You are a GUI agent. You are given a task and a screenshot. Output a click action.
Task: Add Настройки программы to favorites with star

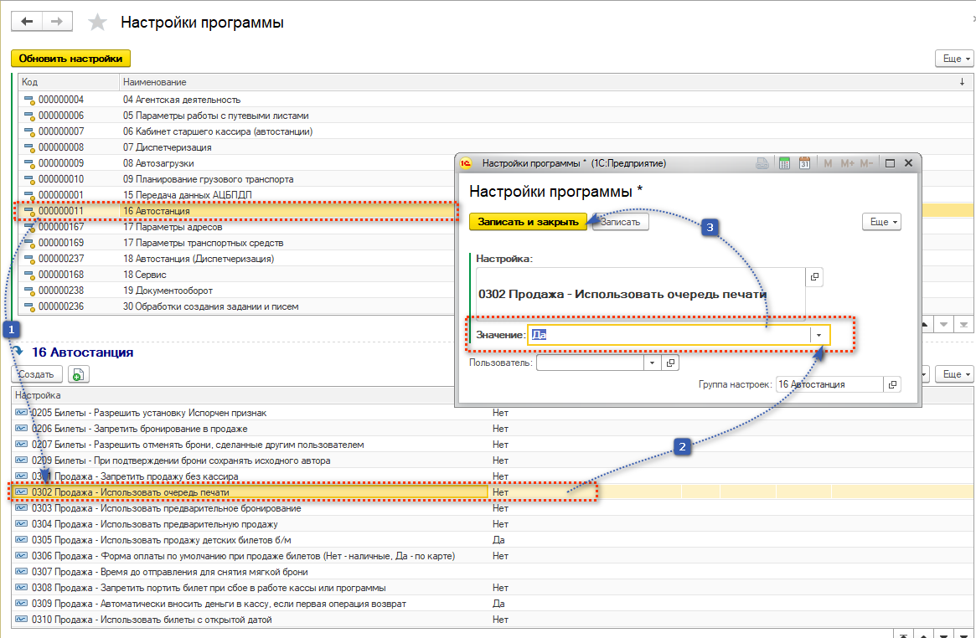click(98, 23)
